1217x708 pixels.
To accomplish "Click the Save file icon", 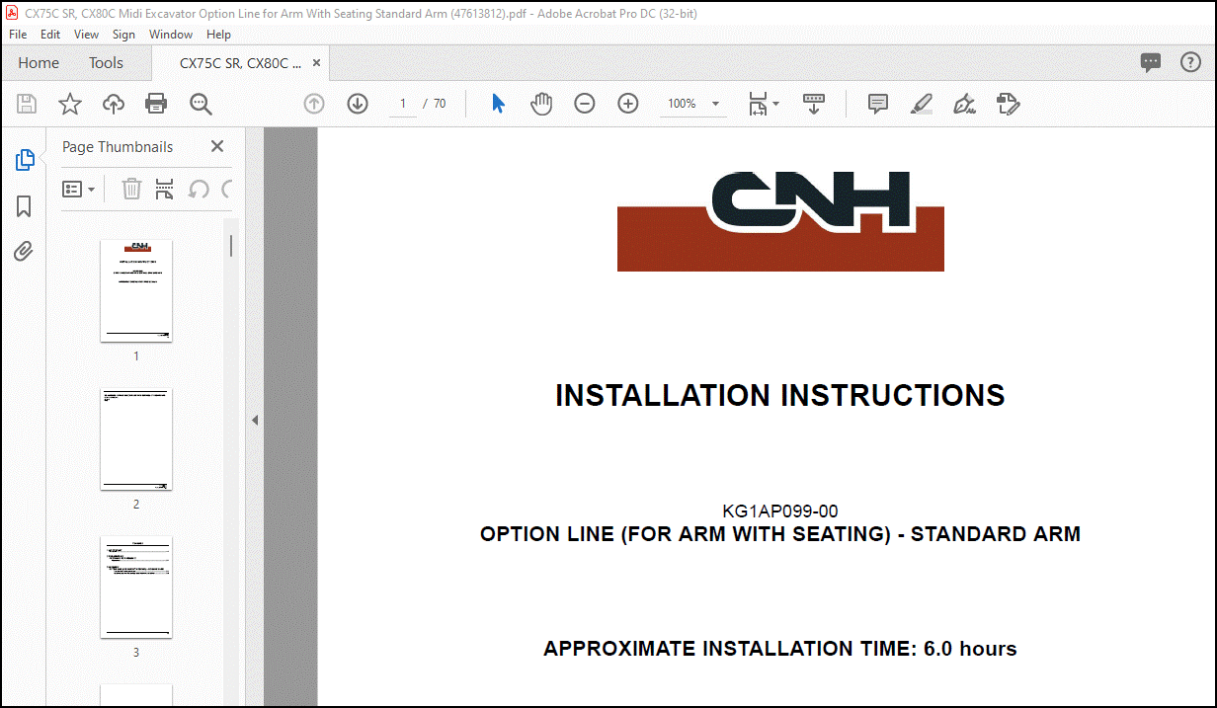I will 27,104.
